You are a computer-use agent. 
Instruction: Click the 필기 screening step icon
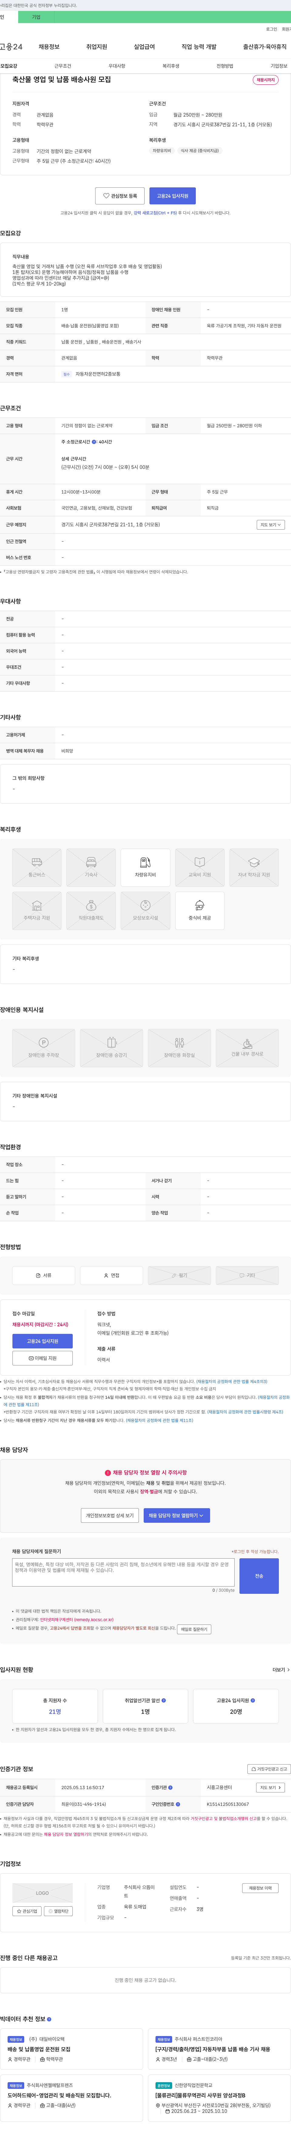[x=179, y=1276]
